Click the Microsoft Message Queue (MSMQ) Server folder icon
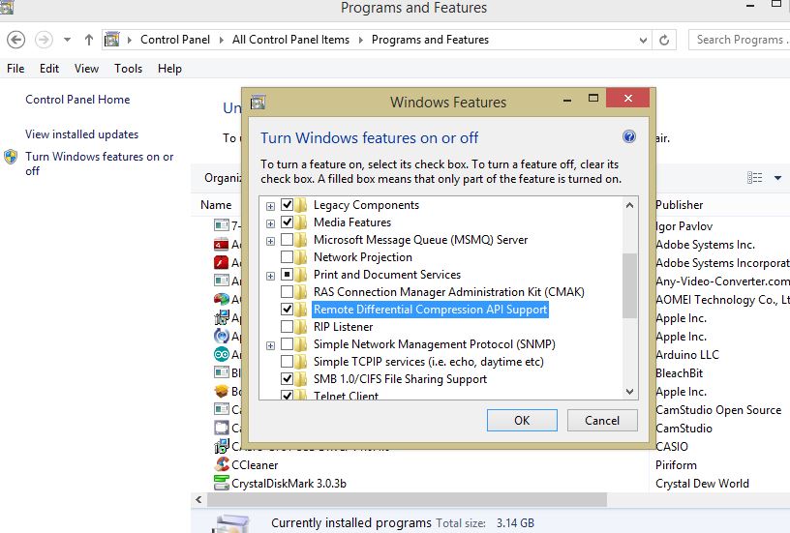The width and height of the screenshot is (790, 533). coord(301,240)
